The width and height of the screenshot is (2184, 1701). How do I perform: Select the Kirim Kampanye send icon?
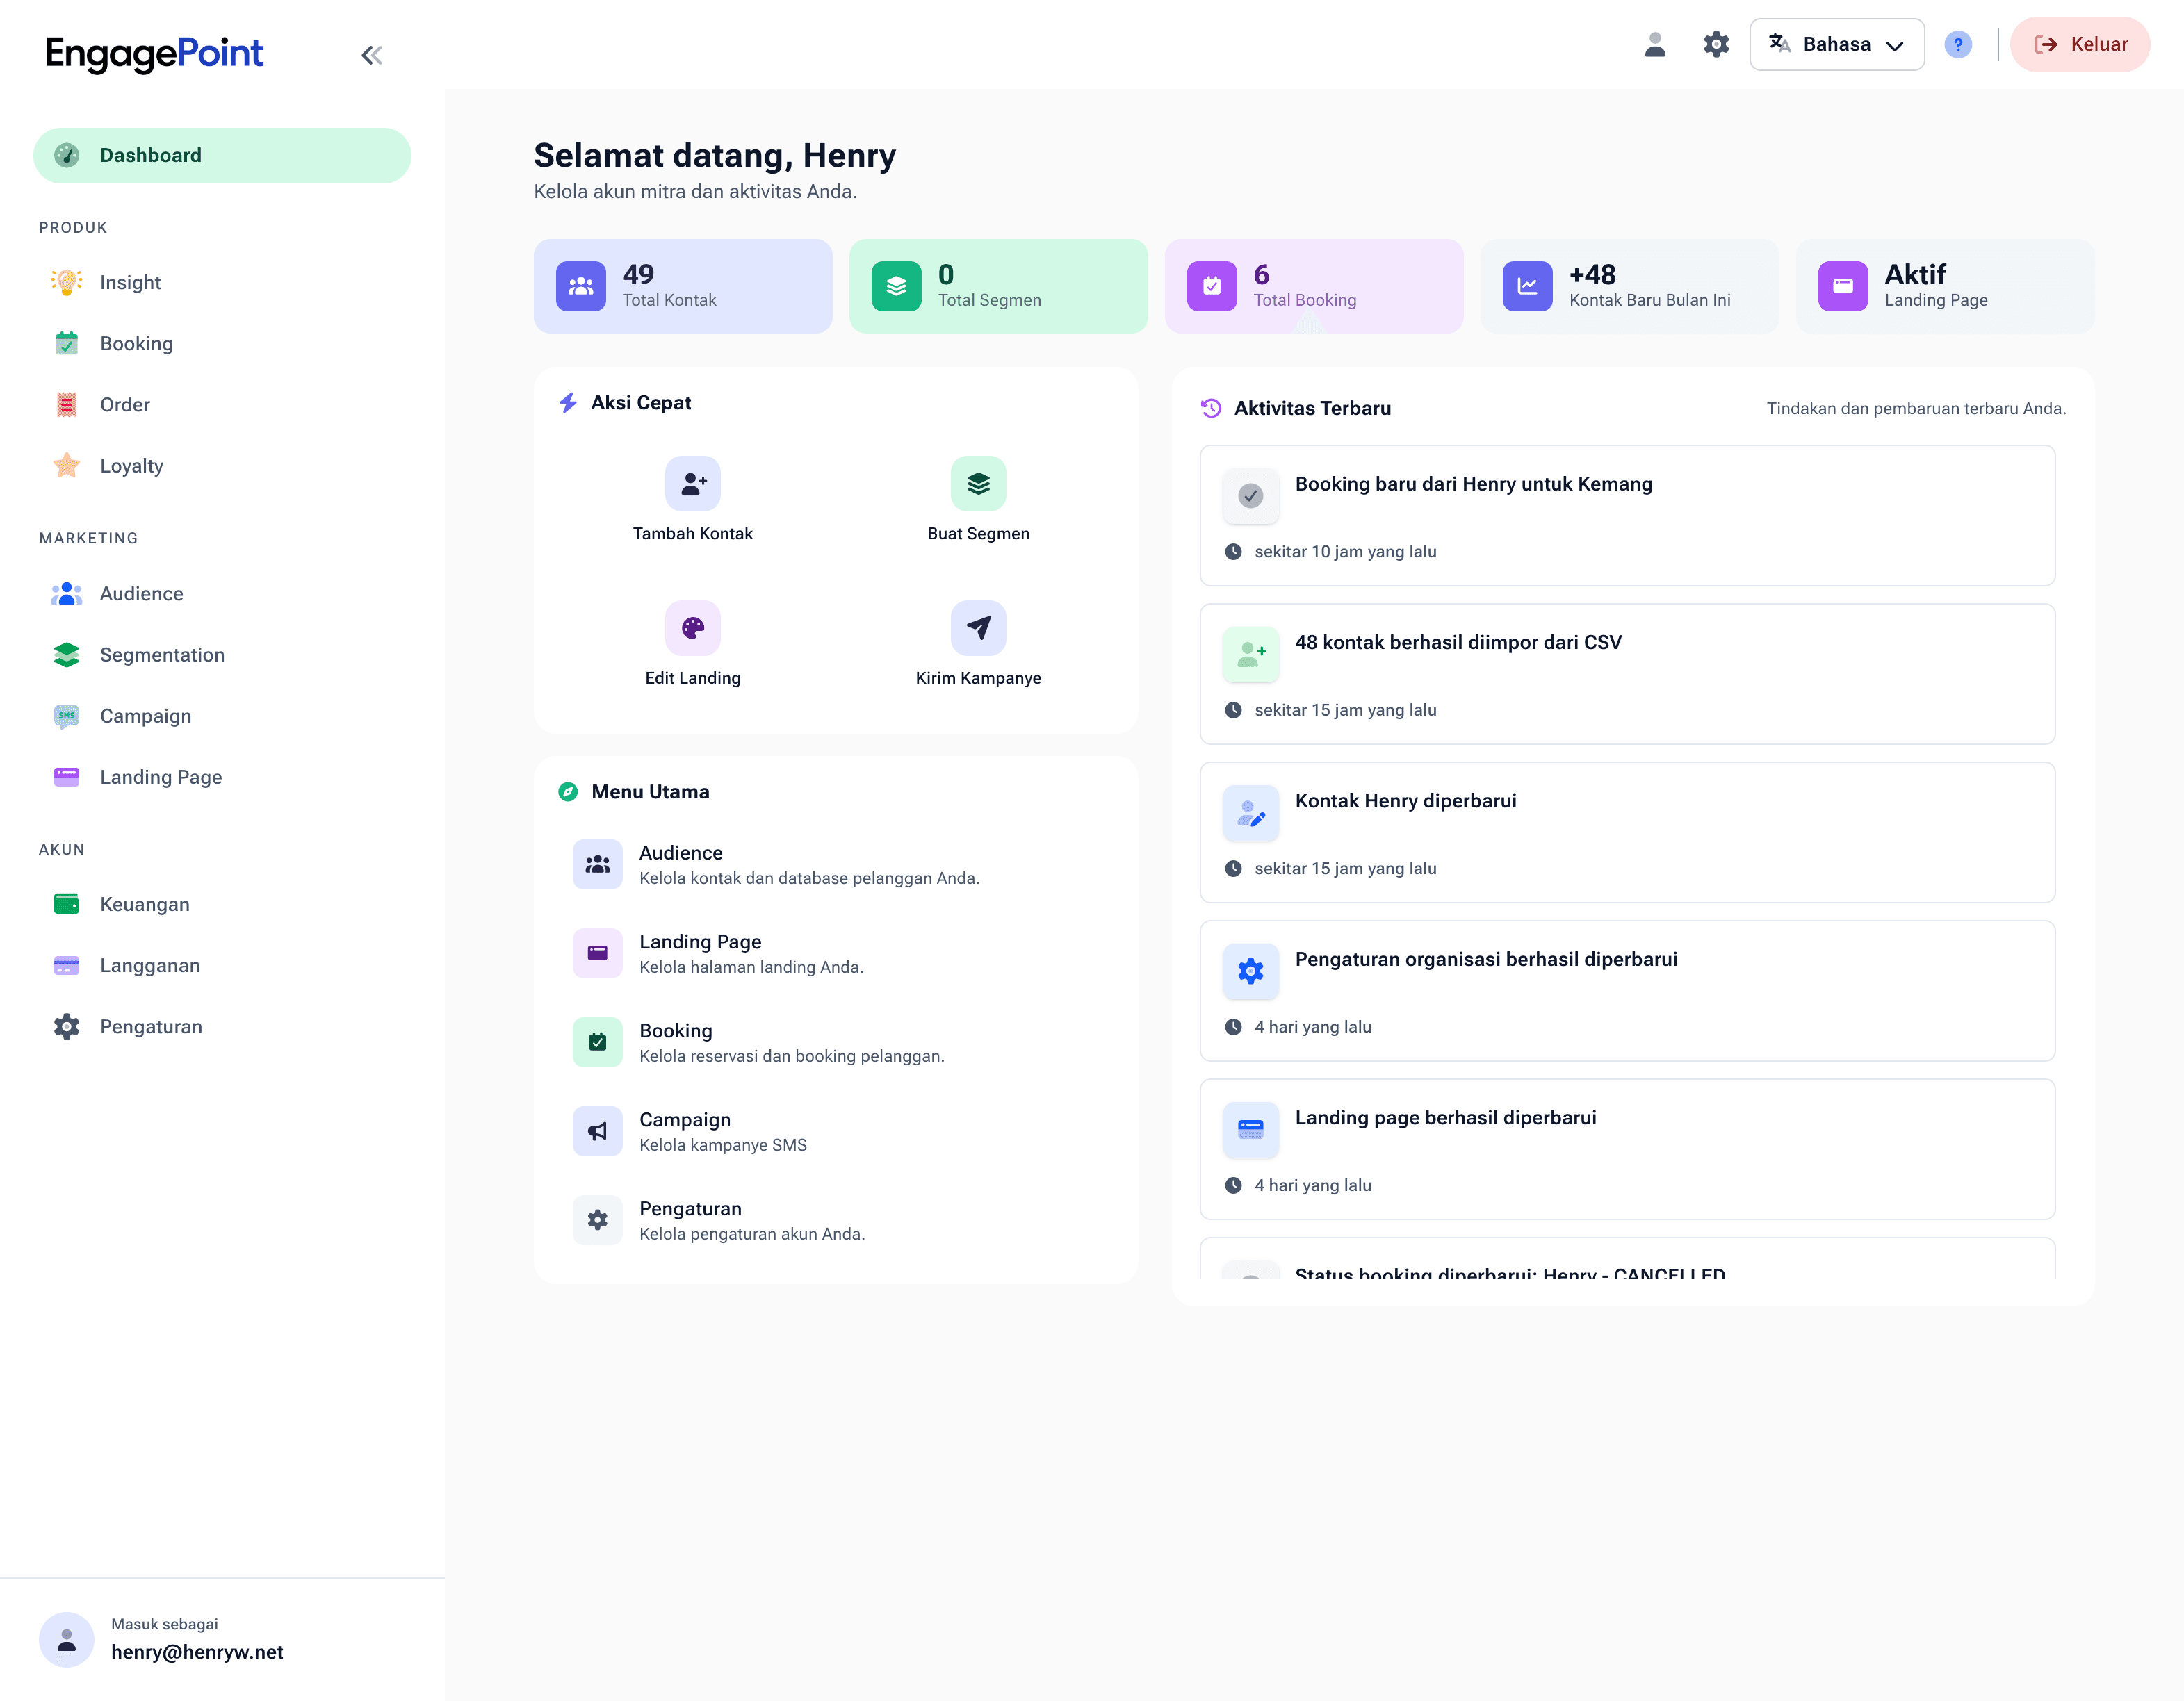[x=978, y=629]
